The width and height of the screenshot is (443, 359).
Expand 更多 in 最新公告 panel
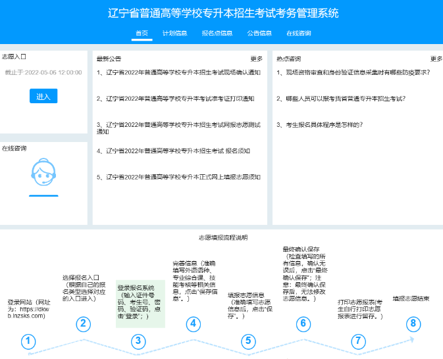click(256, 59)
